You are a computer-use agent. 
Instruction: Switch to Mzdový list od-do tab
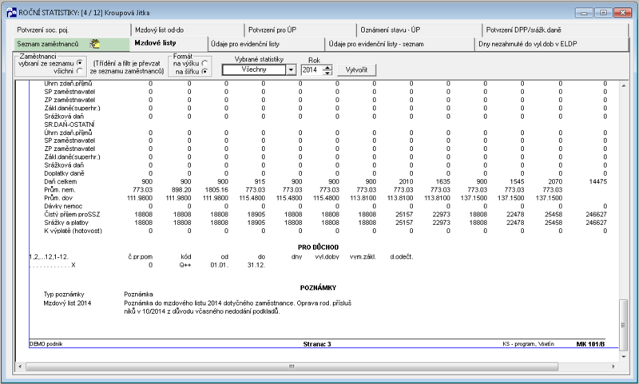(187, 30)
